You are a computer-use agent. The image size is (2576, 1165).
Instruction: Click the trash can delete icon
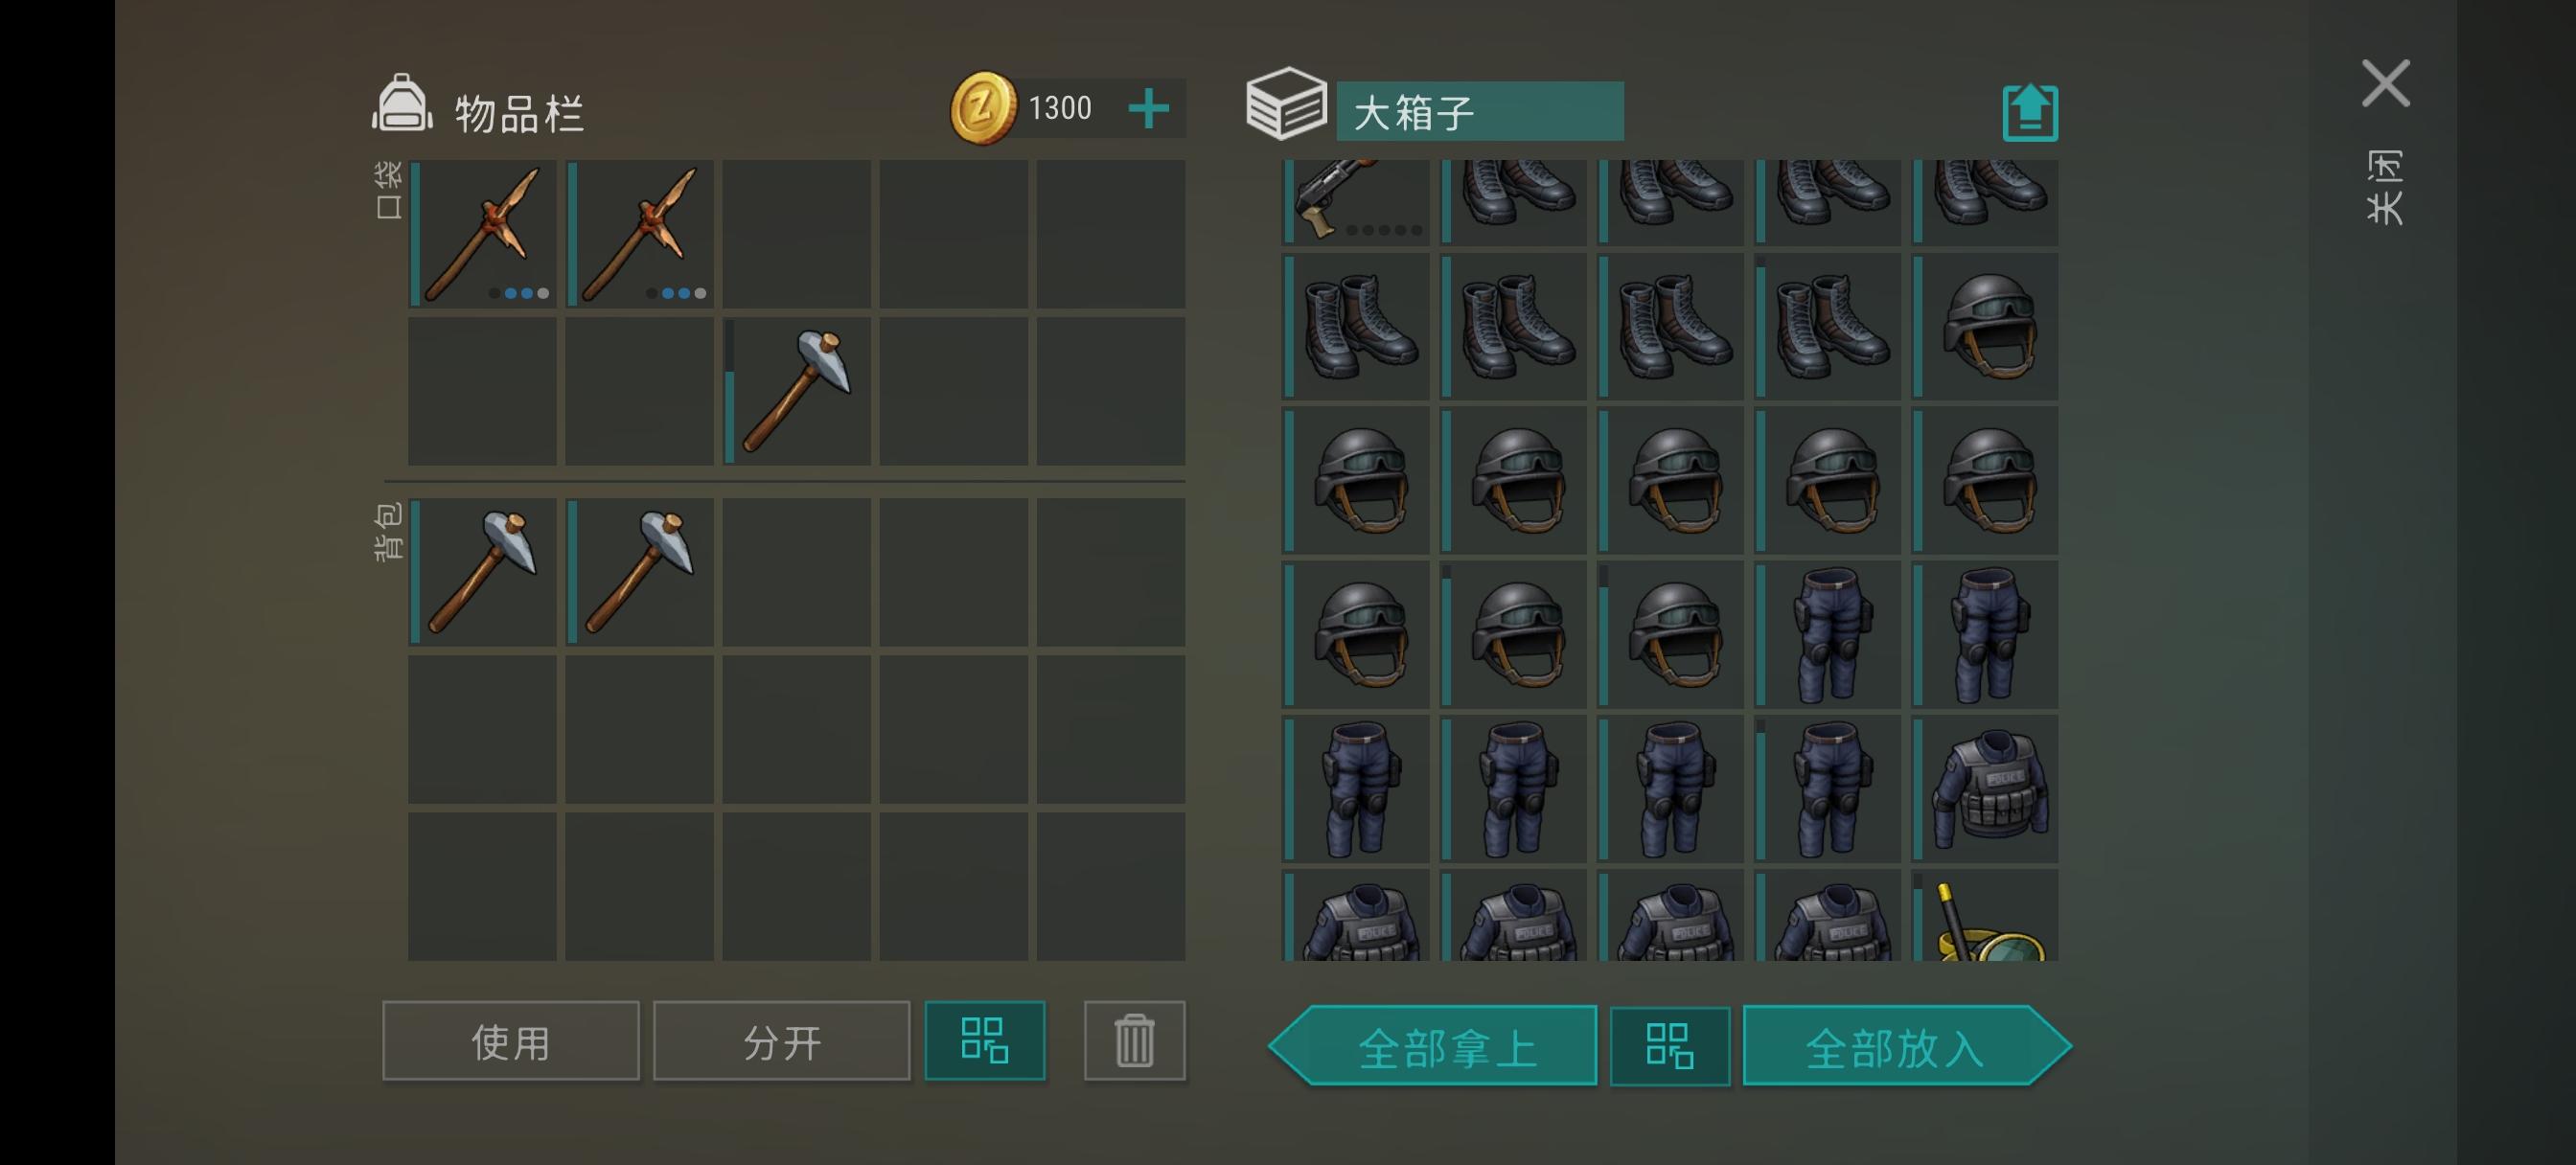click(x=1134, y=1040)
